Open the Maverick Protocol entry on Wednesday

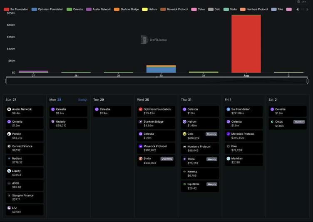[155, 148]
